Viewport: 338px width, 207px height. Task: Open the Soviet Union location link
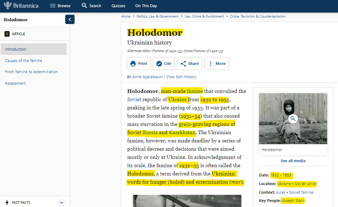pos(306,184)
